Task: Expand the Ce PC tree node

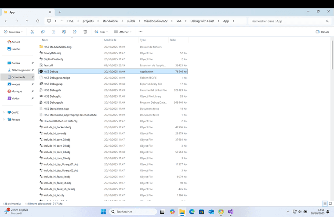Action: click(x=4, y=112)
